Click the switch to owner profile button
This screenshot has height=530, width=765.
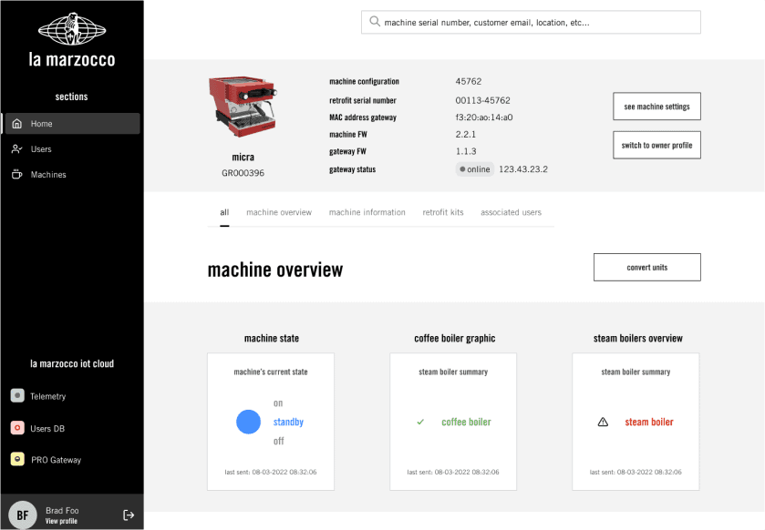click(656, 145)
